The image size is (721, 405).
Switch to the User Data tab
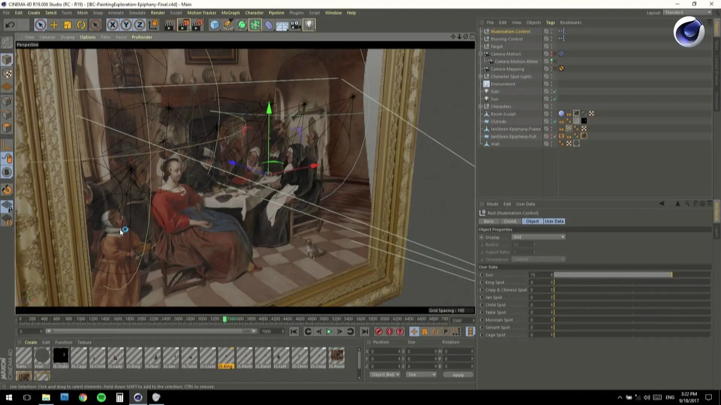(x=554, y=221)
